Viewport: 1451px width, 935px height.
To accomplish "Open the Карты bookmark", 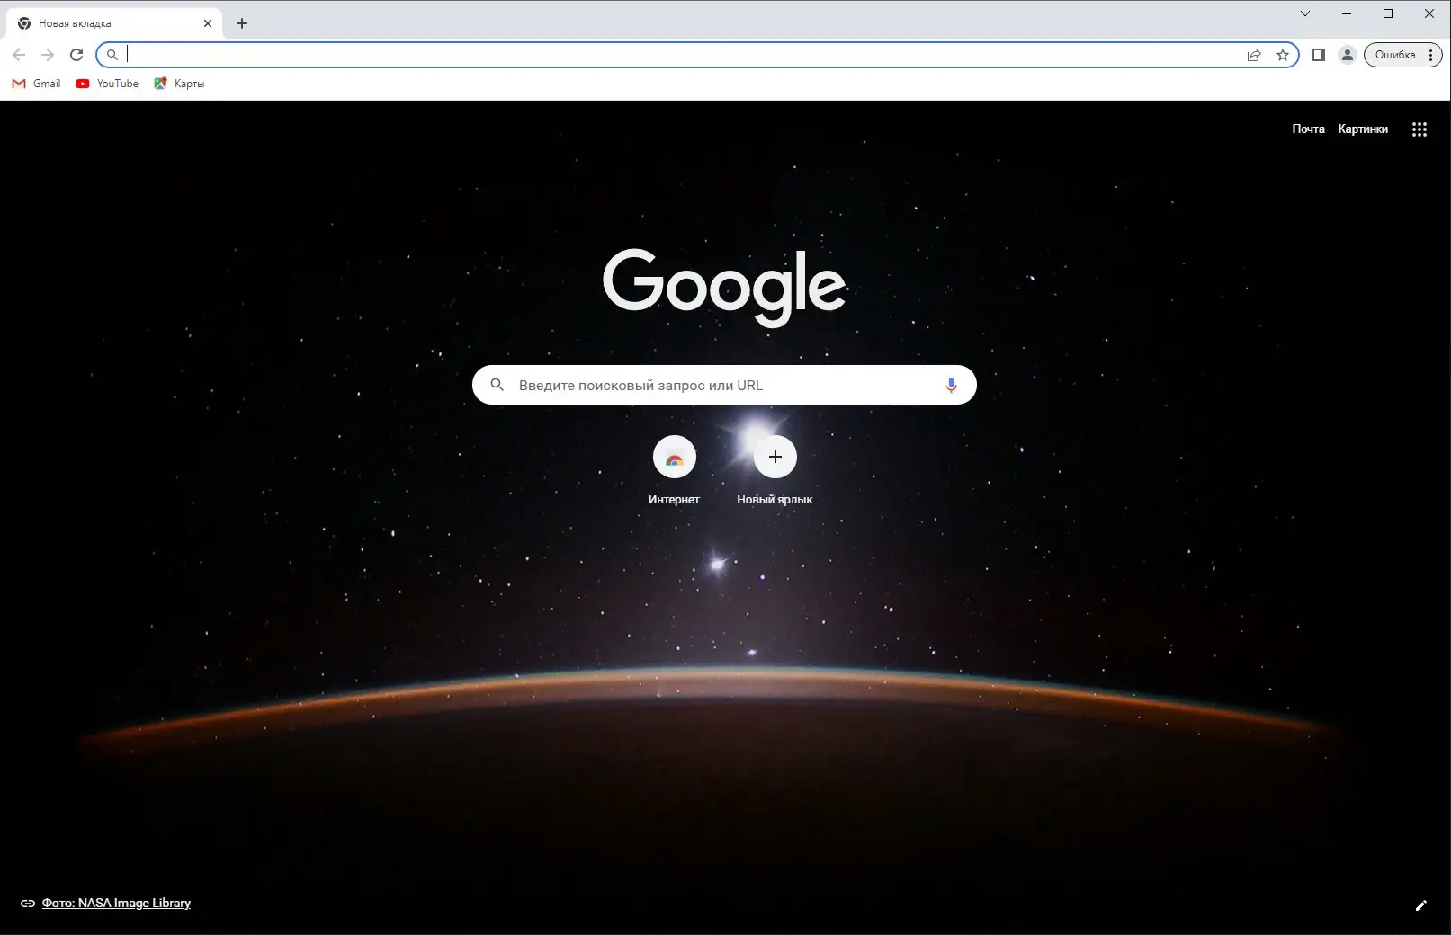I will tap(179, 84).
